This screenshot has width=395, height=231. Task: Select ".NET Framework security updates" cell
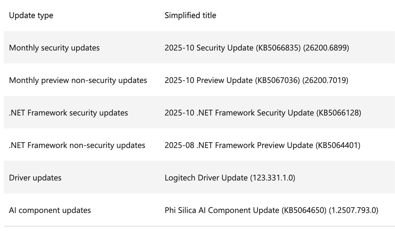68,113
